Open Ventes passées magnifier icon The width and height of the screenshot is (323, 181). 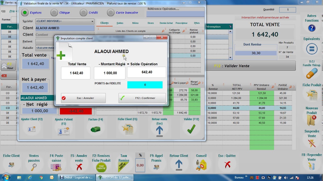coord(34,167)
